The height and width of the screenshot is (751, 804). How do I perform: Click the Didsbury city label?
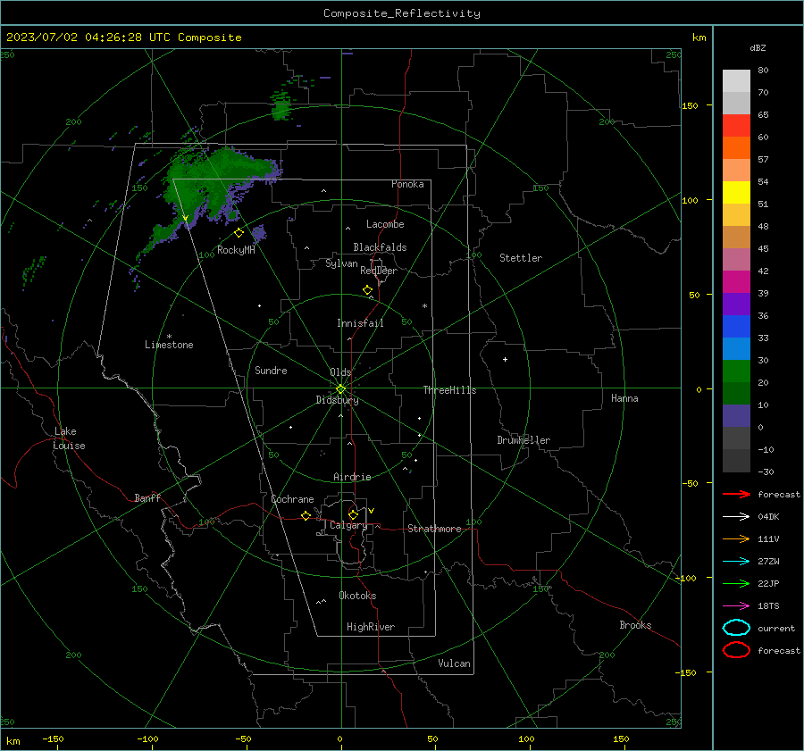coord(337,400)
